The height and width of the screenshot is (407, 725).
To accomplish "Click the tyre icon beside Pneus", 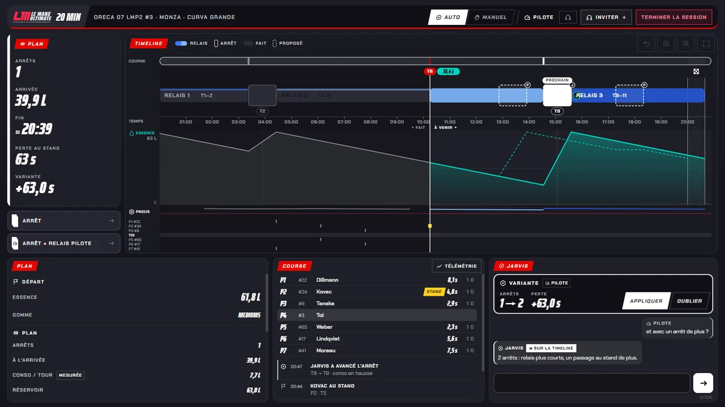I will click(x=131, y=211).
